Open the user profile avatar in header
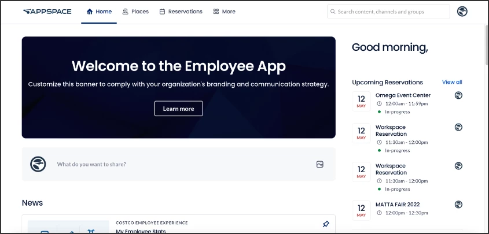 pos(462,12)
